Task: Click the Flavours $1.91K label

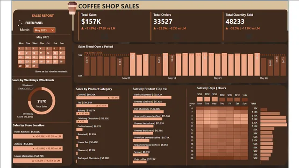Action: 86,150
